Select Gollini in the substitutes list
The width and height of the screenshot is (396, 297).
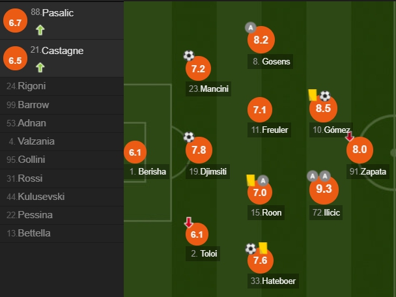click(27, 160)
